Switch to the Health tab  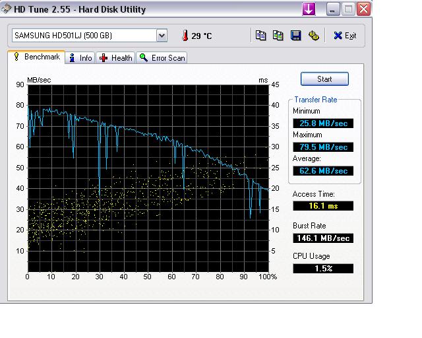pos(115,58)
